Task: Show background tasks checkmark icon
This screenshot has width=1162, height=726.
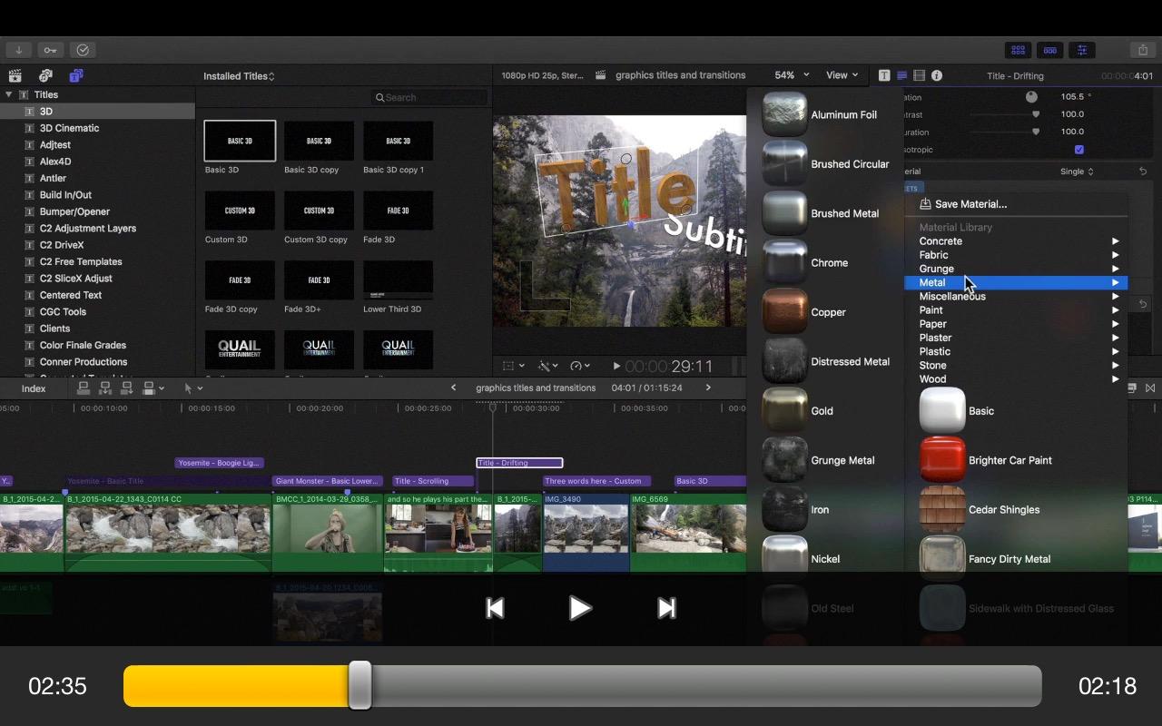Action: click(83, 50)
